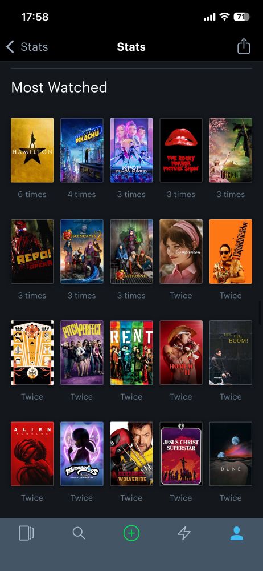Tap the battery indicator in status bar
Screen dimensions: 263x571
242,17
